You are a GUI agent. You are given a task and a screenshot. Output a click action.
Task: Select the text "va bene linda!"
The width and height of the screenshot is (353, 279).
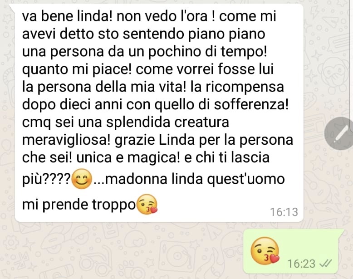pos(67,16)
